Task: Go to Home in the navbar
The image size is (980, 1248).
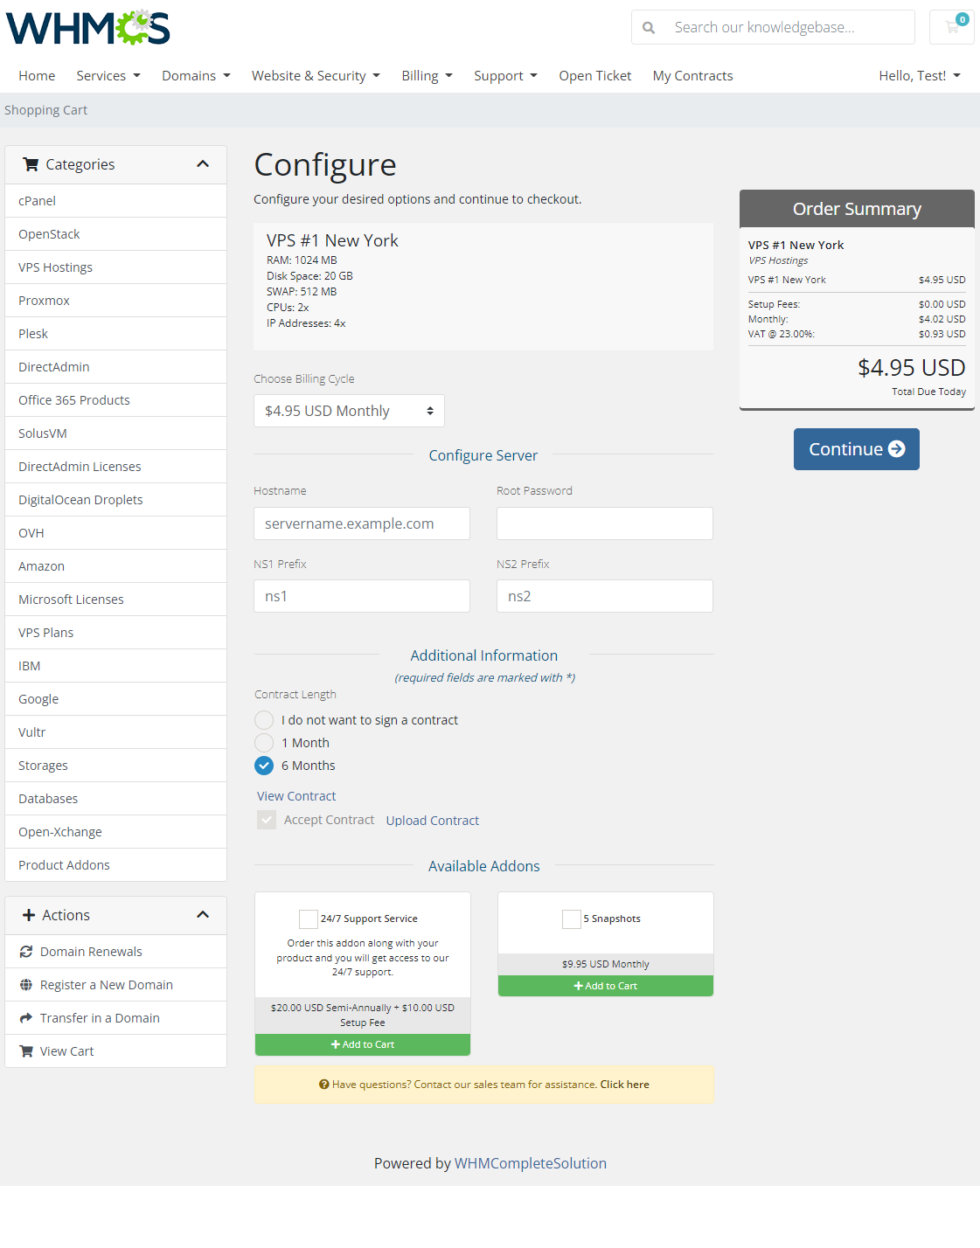Action: [37, 76]
